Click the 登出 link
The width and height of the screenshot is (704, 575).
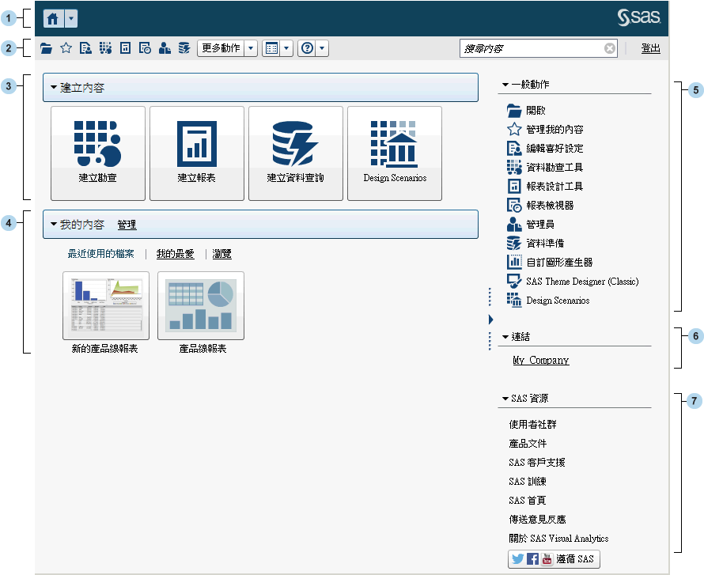coord(650,48)
